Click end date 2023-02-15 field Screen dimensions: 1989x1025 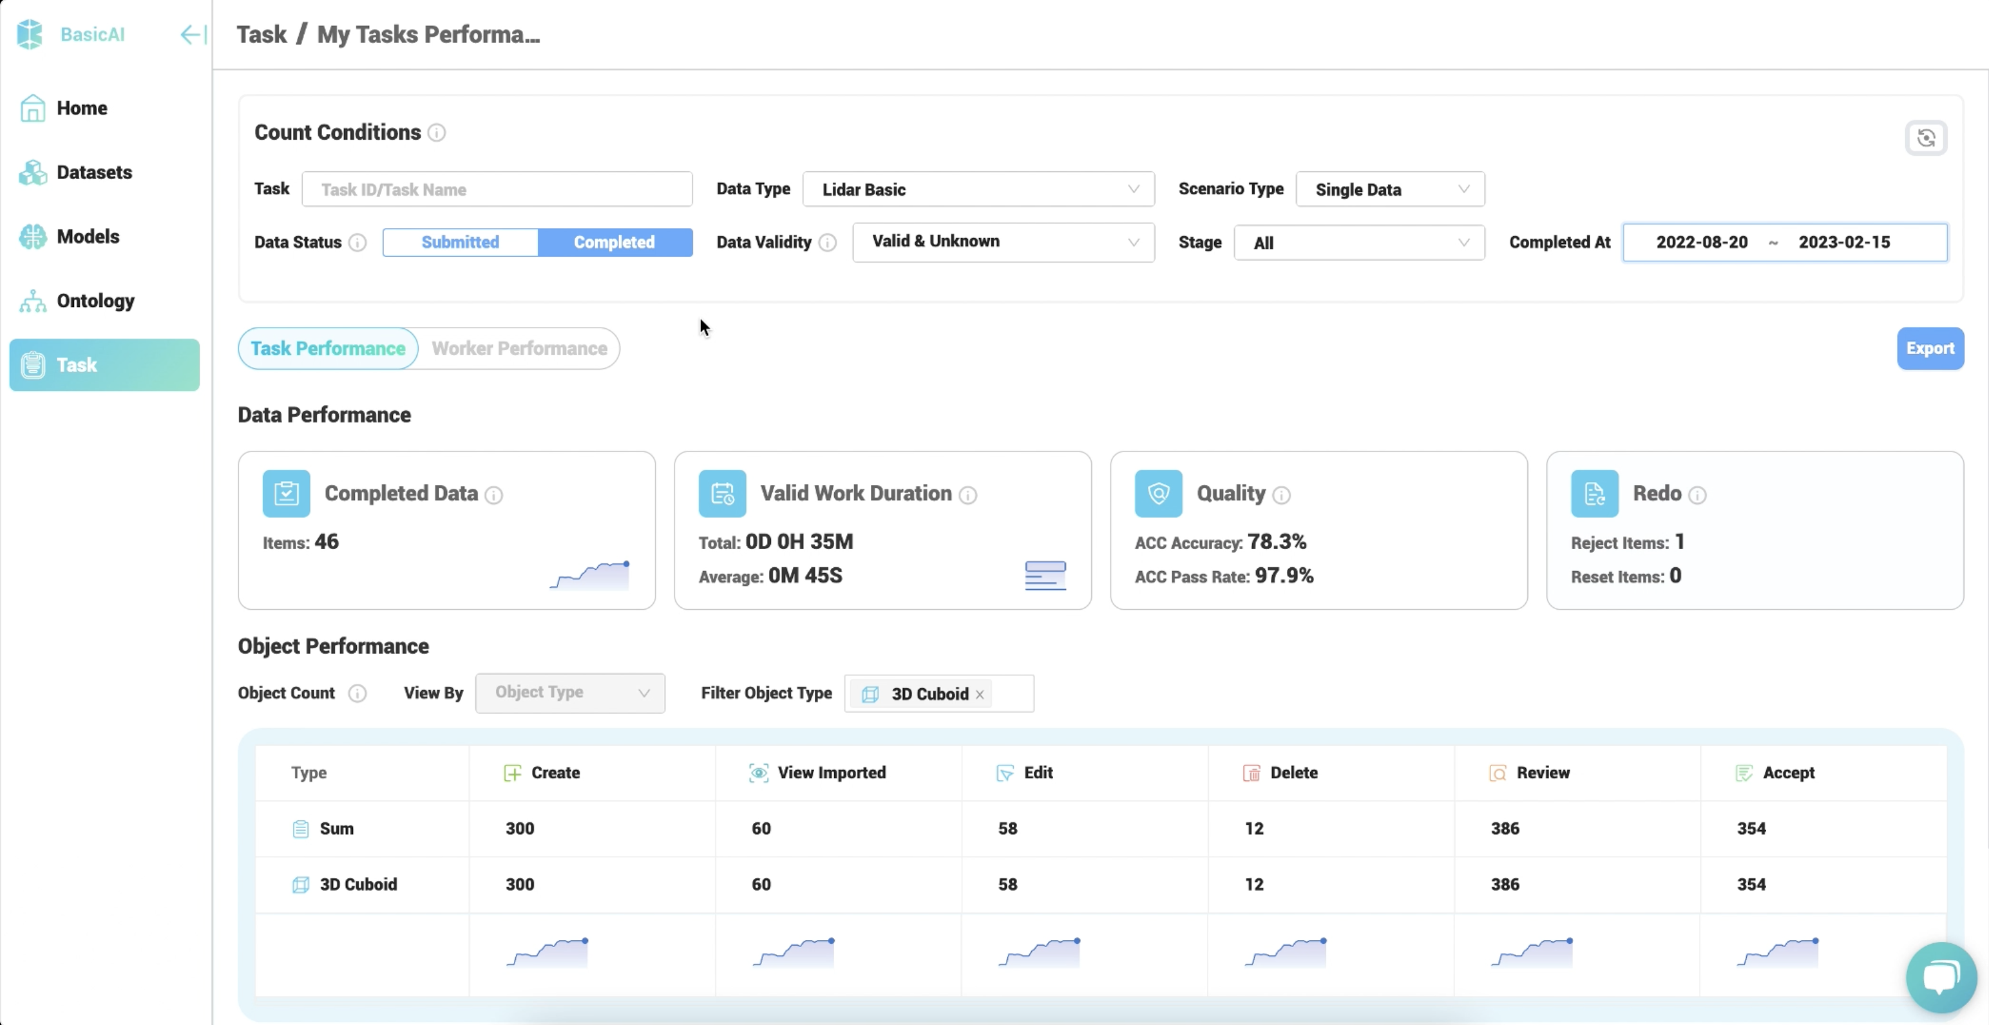(x=1844, y=242)
